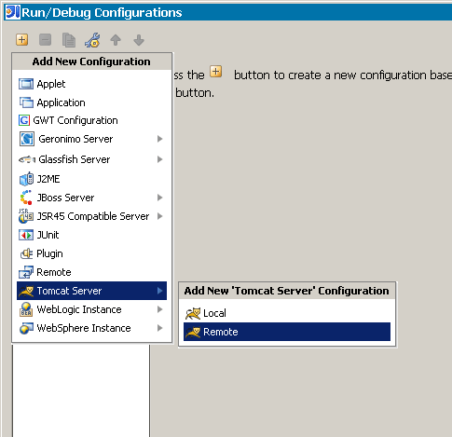
Task: Click the Remote Tomcat cat icon in submenu
Action: pyautogui.click(x=193, y=332)
